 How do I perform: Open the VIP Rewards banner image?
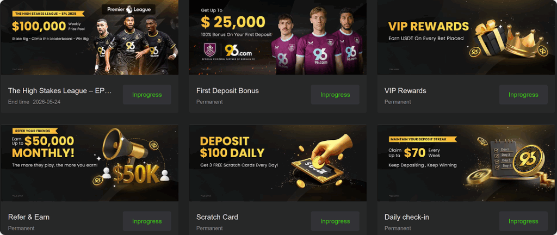click(x=466, y=38)
